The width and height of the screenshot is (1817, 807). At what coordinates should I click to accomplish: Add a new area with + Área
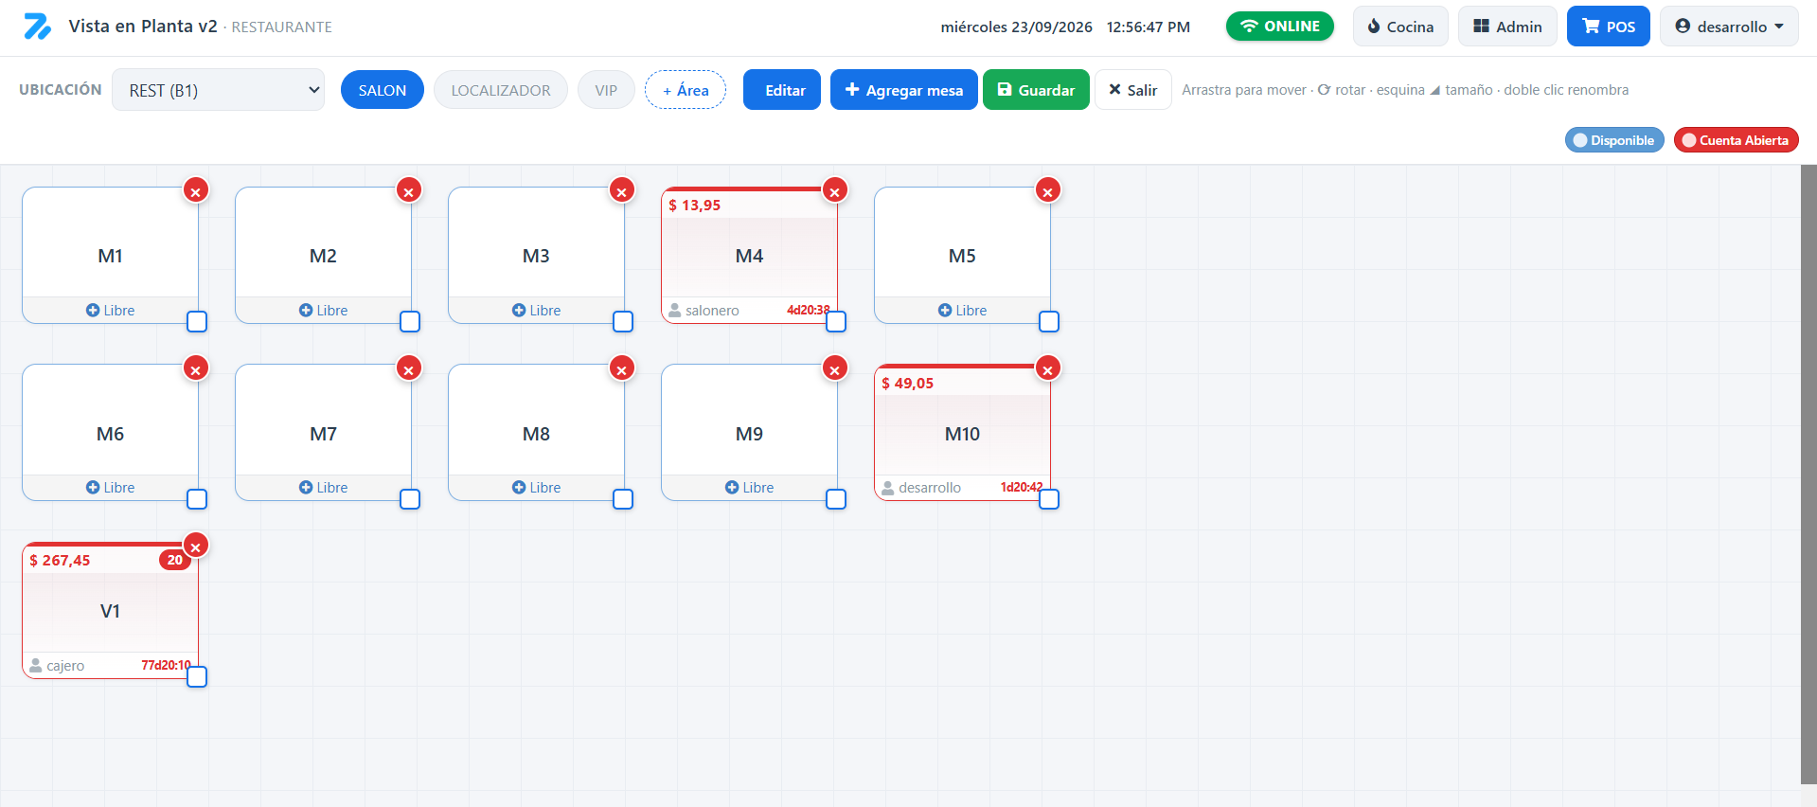tap(686, 90)
